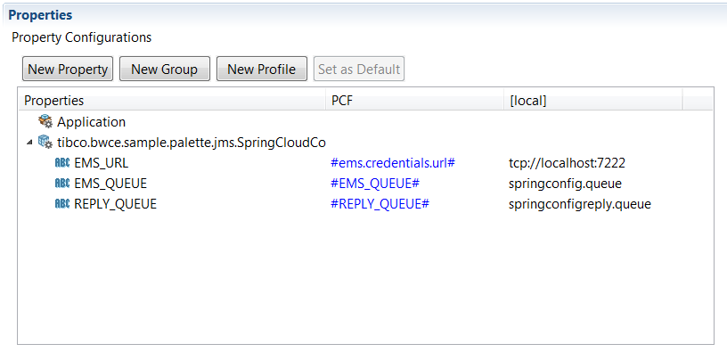Select the REPLY_QUEUE property name
Screen dimensions: 727x352
point(116,203)
